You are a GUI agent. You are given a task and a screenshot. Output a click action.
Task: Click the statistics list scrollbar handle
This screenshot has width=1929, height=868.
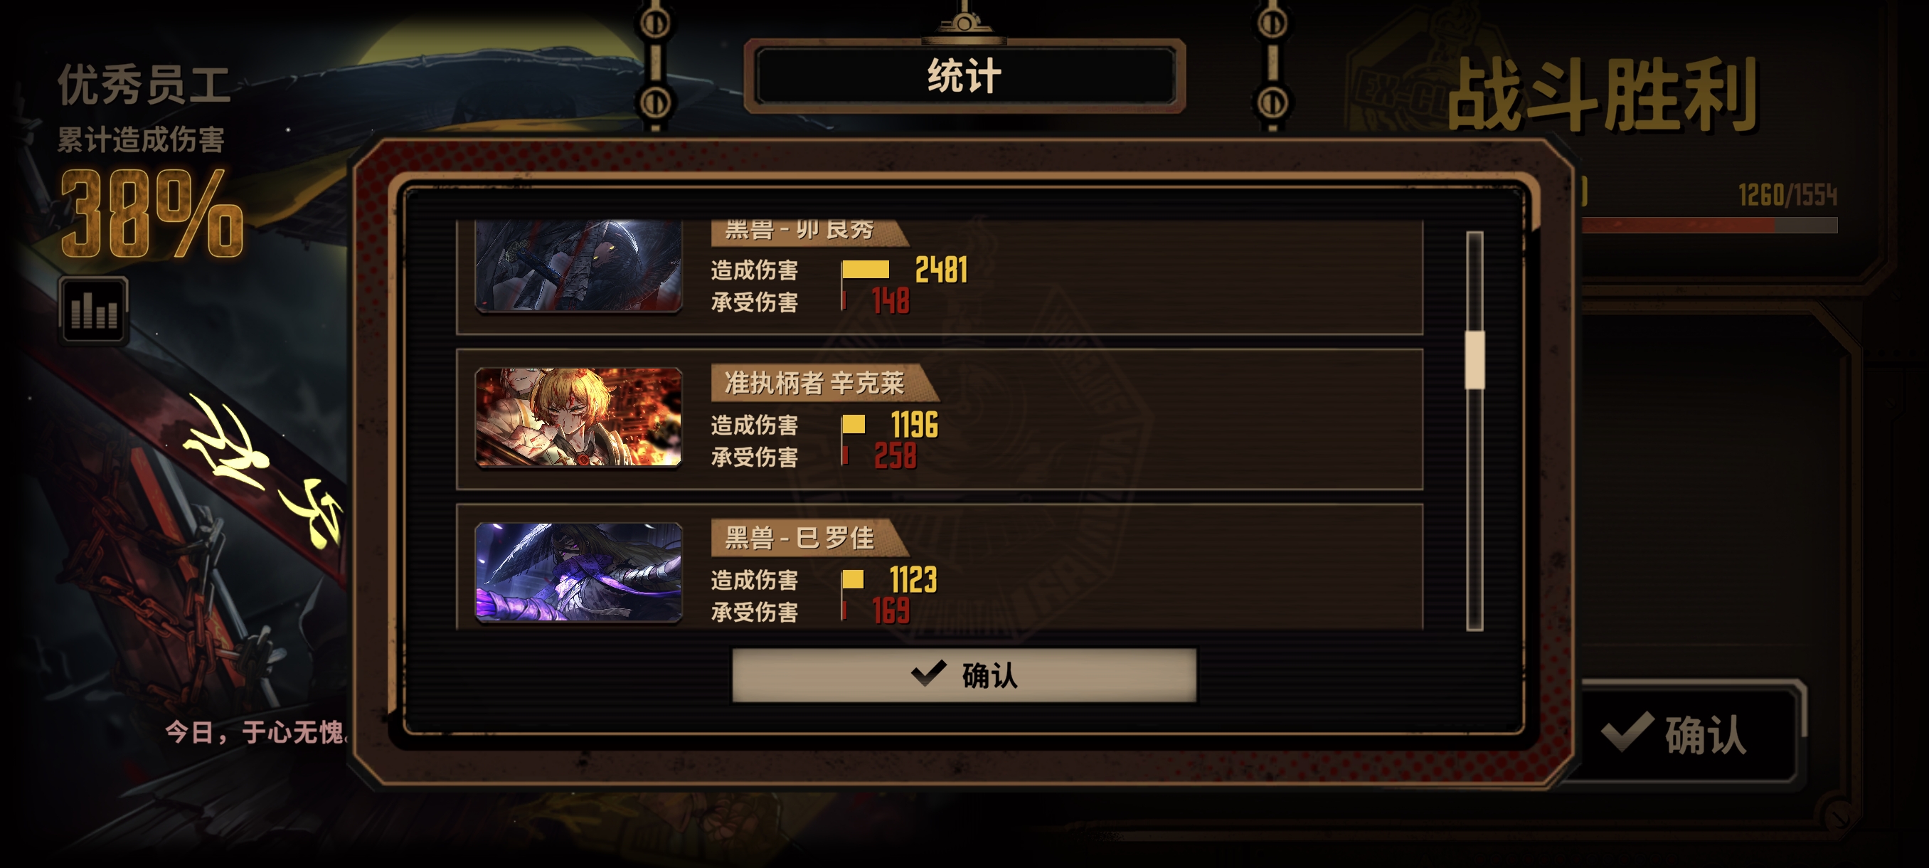[x=1474, y=359]
